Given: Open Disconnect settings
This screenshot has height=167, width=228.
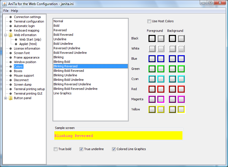Looking at the screenshot, I should (x=21, y=80).
